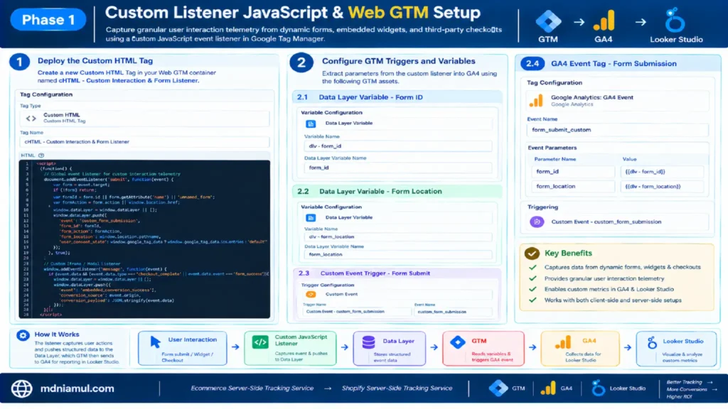Click the Data Layer Variable icon in section 2.1
Viewport: 728px width, 409px height.
(x=311, y=124)
